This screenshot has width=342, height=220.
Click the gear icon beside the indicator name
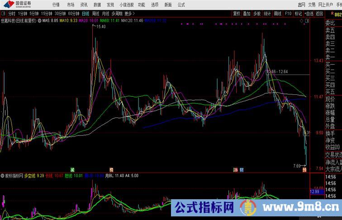[x=3, y=175]
